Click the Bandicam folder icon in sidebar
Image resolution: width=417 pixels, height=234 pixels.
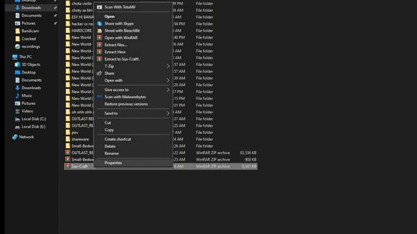(18, 31)
